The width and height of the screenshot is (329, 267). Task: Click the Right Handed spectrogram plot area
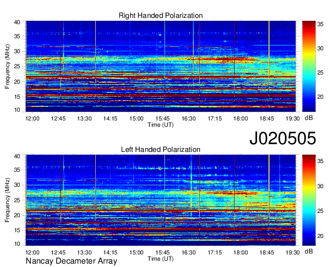click(161, 66)
